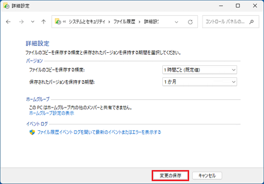Minimize the 詳細設定 window
The image size is (264, 184).
click(x=221, y=6)
